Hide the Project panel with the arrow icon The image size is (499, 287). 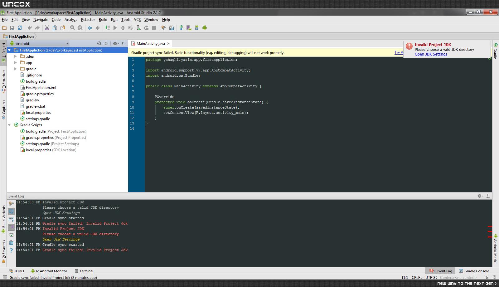124,43
